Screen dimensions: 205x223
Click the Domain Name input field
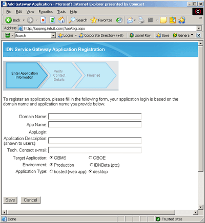pos(95,117)
